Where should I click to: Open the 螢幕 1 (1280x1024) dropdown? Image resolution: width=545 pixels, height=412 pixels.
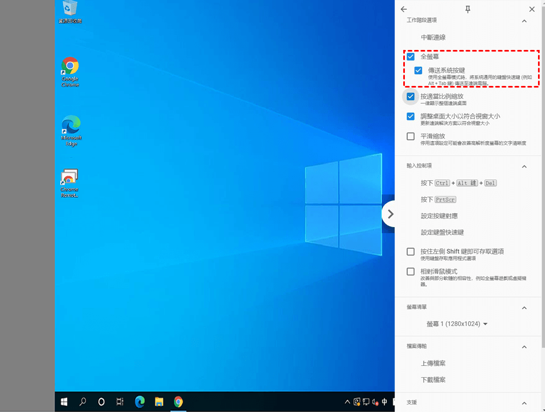tap(457, 324)
